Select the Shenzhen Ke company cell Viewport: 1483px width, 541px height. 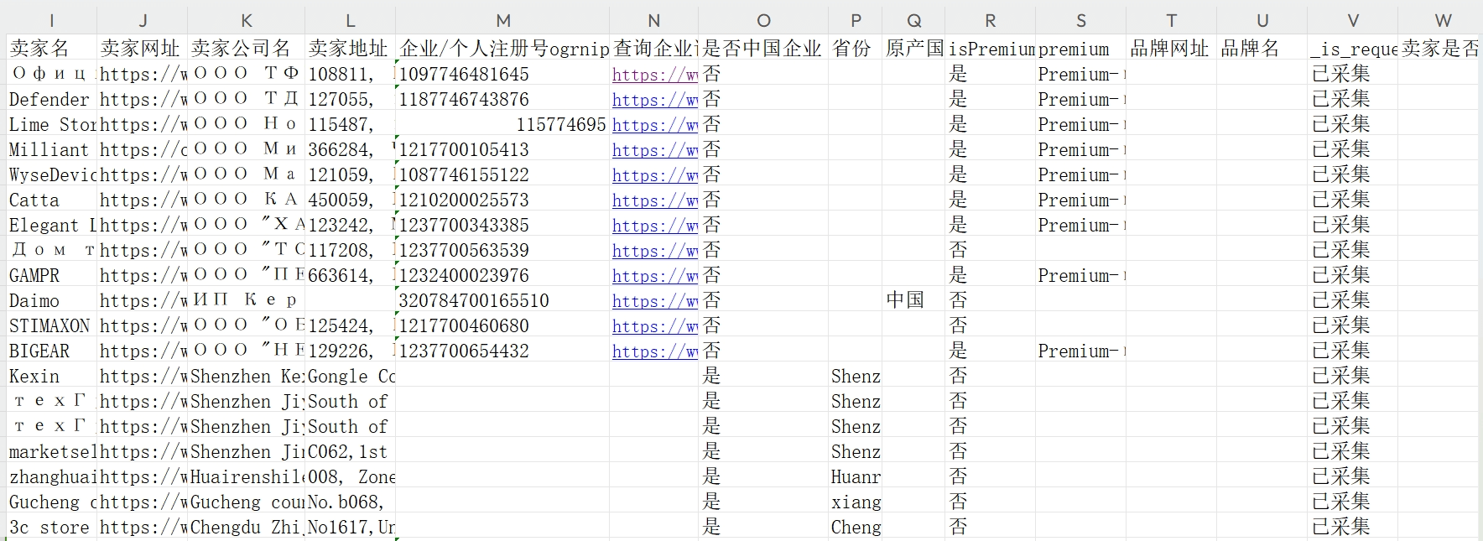(x=247, y=376)
